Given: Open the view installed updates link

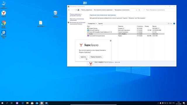Looking at the screenshot, I should tap(77, 20).
